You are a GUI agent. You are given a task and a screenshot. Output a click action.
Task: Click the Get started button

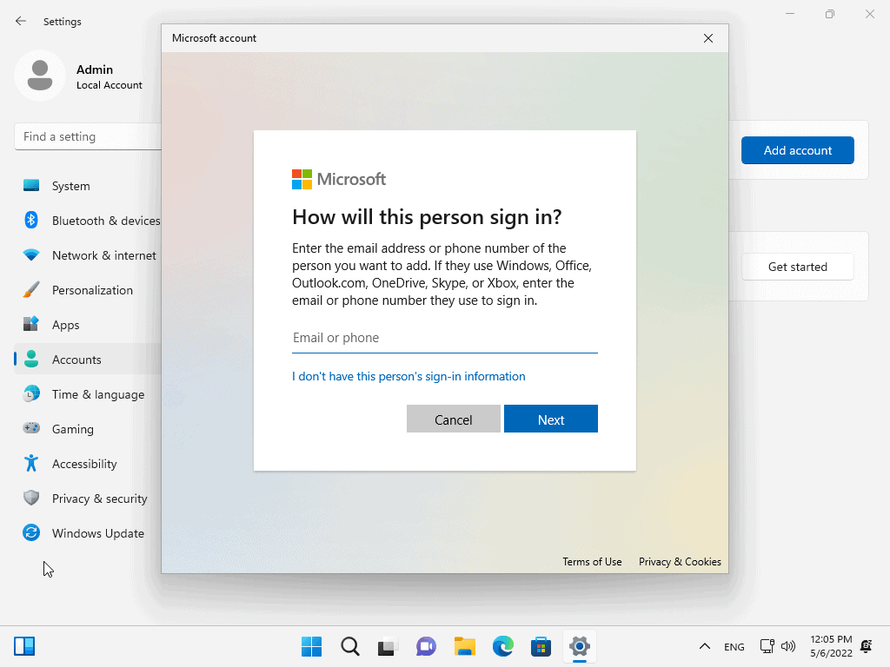pyautogui.click(x=797, y=267)
